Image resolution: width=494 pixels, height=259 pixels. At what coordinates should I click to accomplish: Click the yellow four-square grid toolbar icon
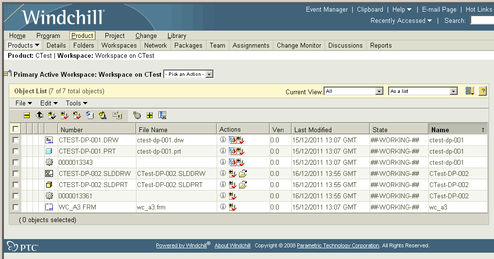tap(150, 115)
